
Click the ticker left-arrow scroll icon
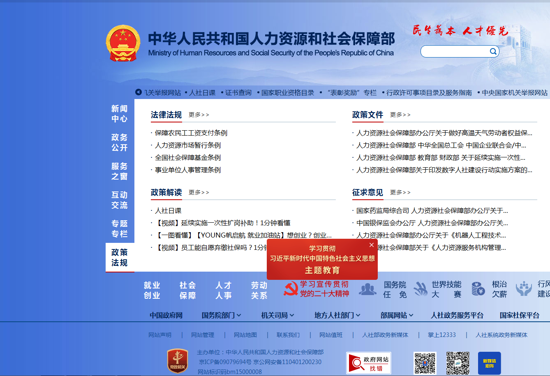click(x=139, y=92)
